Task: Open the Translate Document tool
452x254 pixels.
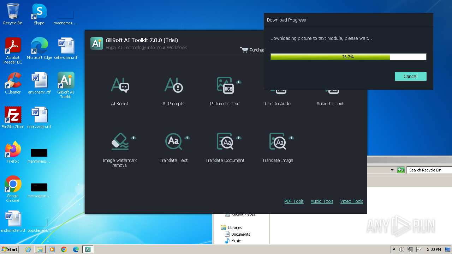Action: point(225,148)
